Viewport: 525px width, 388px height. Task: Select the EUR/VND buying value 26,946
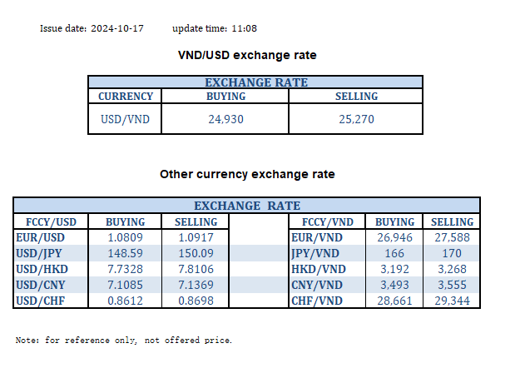point(394,237)
